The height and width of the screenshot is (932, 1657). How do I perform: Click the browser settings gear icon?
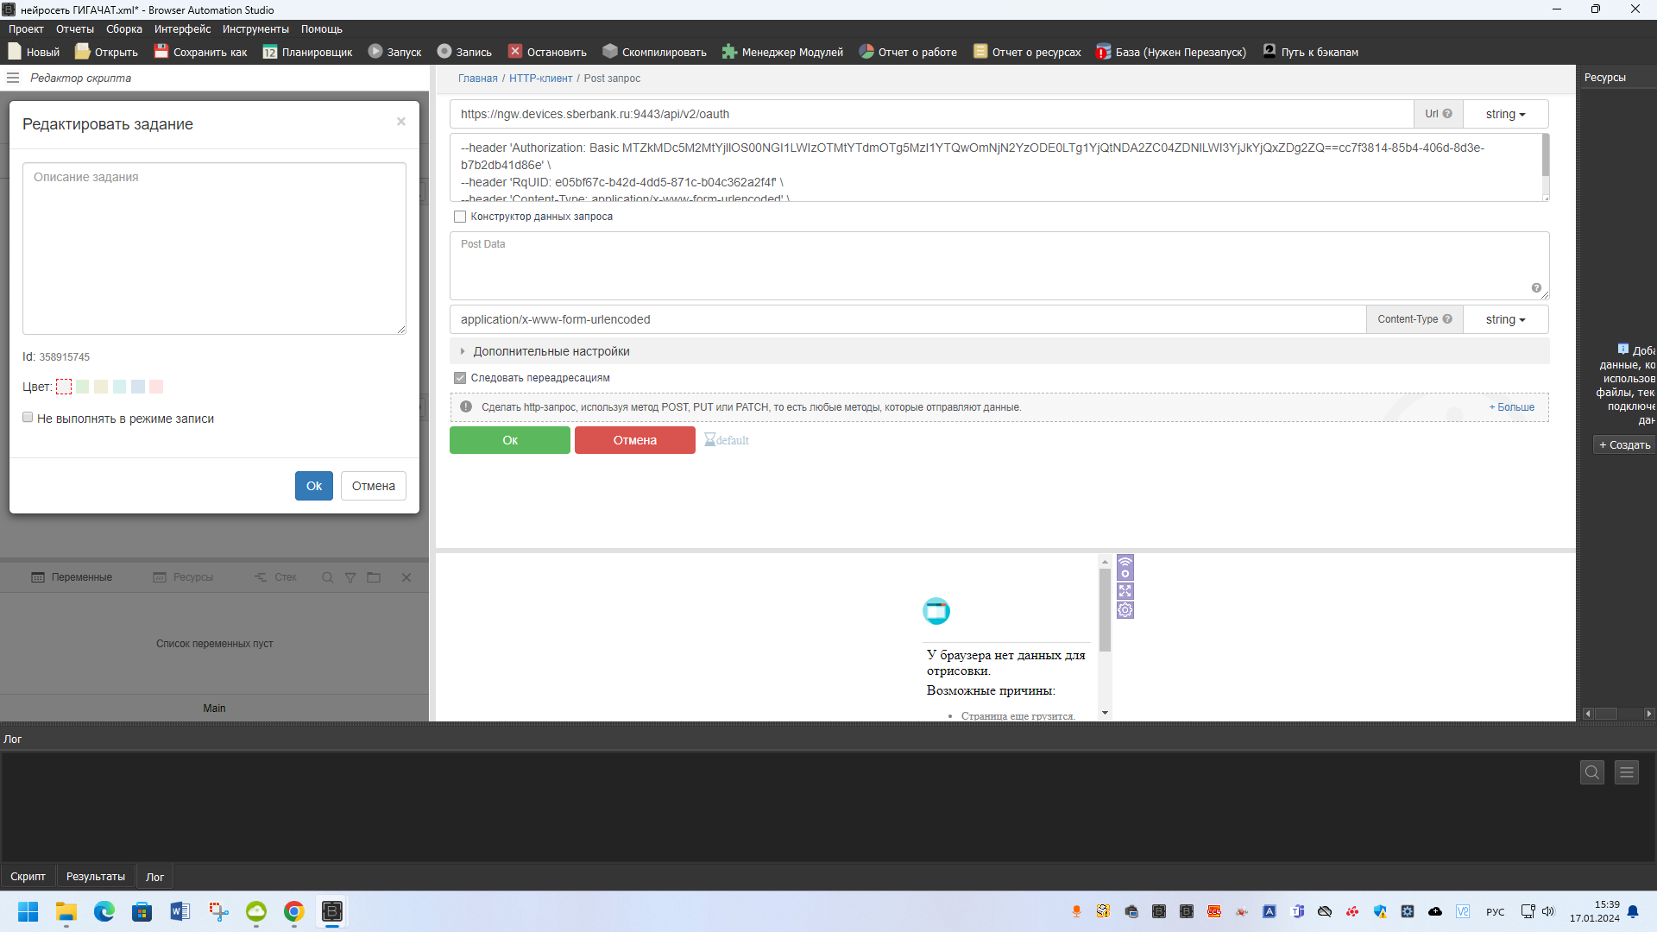click(1125, 610)
